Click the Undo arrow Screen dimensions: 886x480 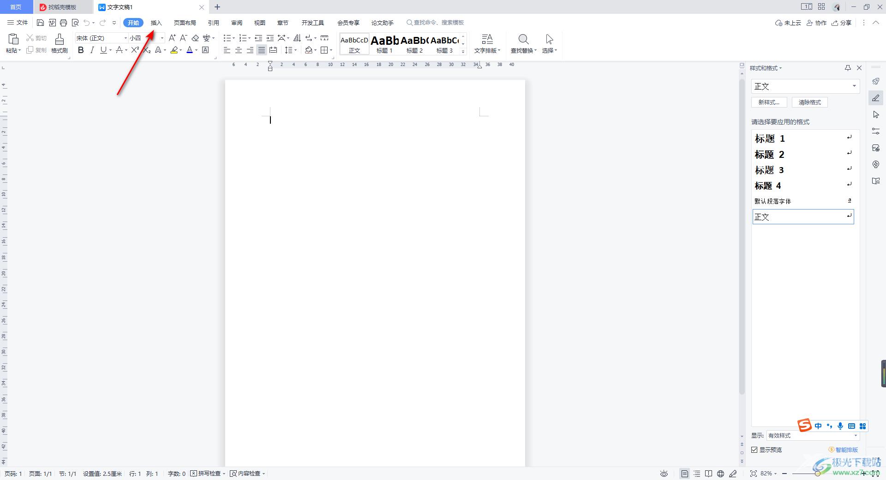click(x=86, y=23)
